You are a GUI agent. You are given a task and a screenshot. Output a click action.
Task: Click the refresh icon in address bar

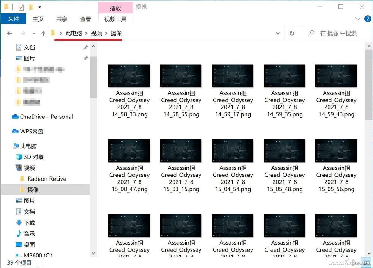click(292, 33)
